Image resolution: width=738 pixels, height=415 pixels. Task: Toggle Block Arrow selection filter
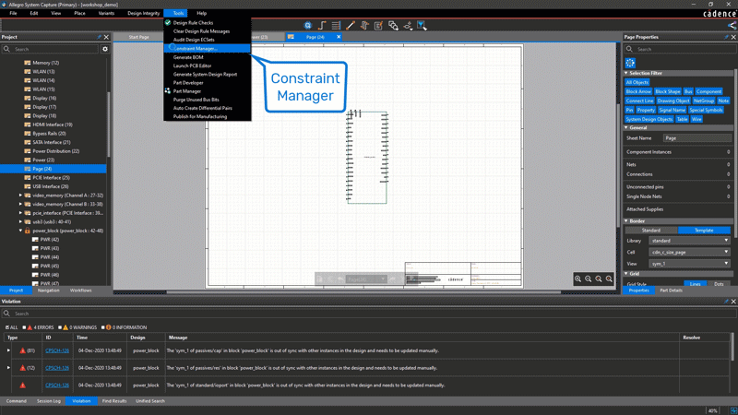pyautogui.click(x=638, y=91)
